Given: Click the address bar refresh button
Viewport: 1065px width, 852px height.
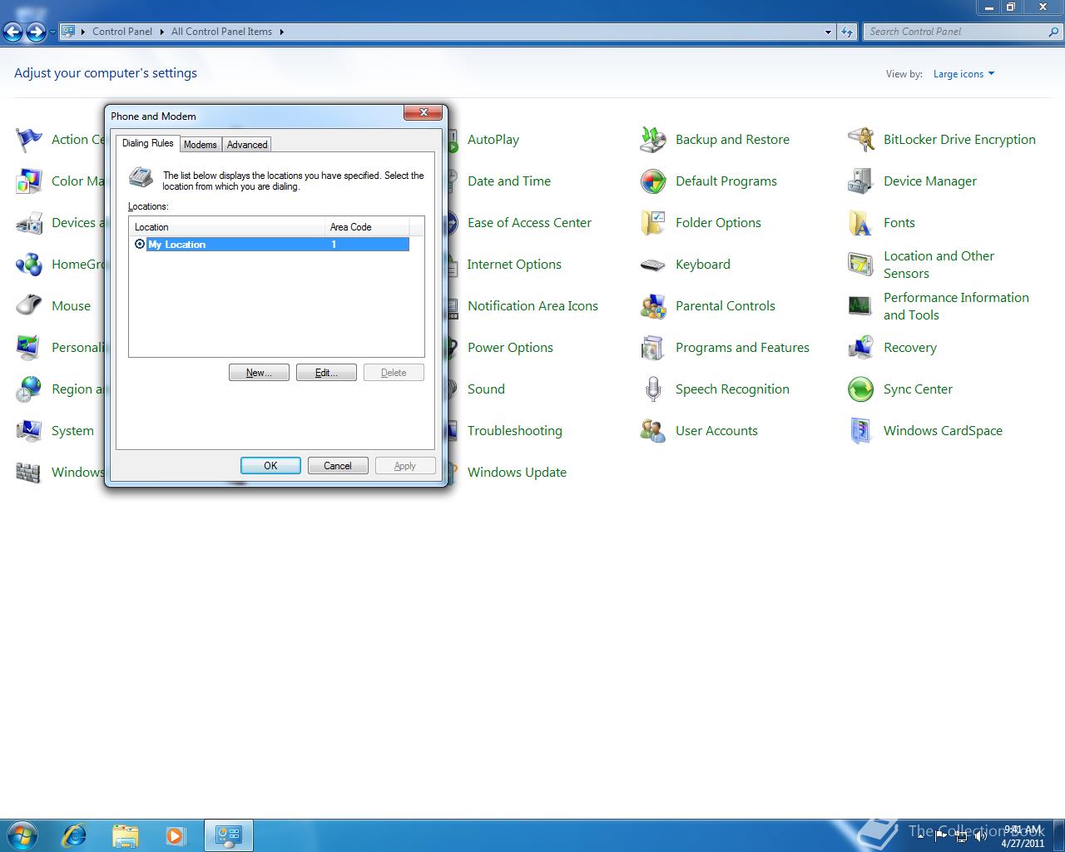Looking at the screenshot, I should coord(847,32).
